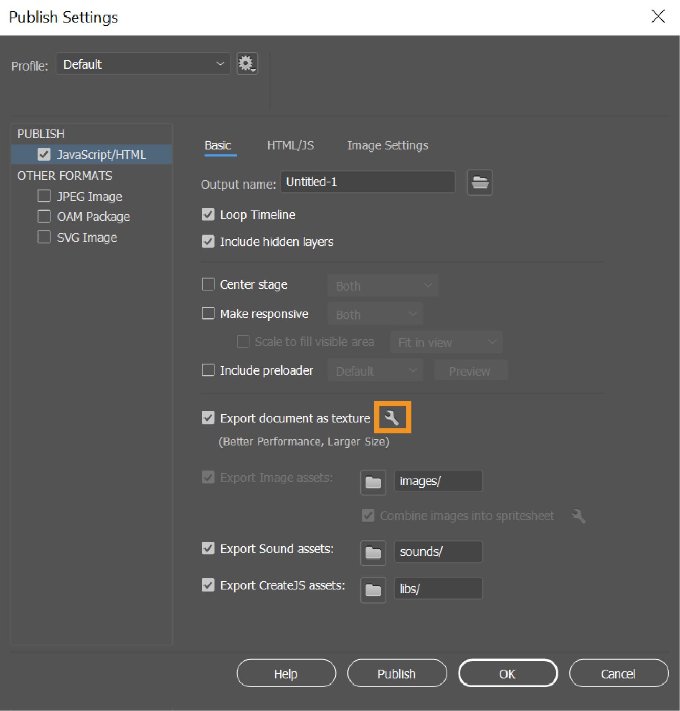This screenshot has height=711, width=680.
Task: Switch to the Image Settings tab
Action: point(387,145)
